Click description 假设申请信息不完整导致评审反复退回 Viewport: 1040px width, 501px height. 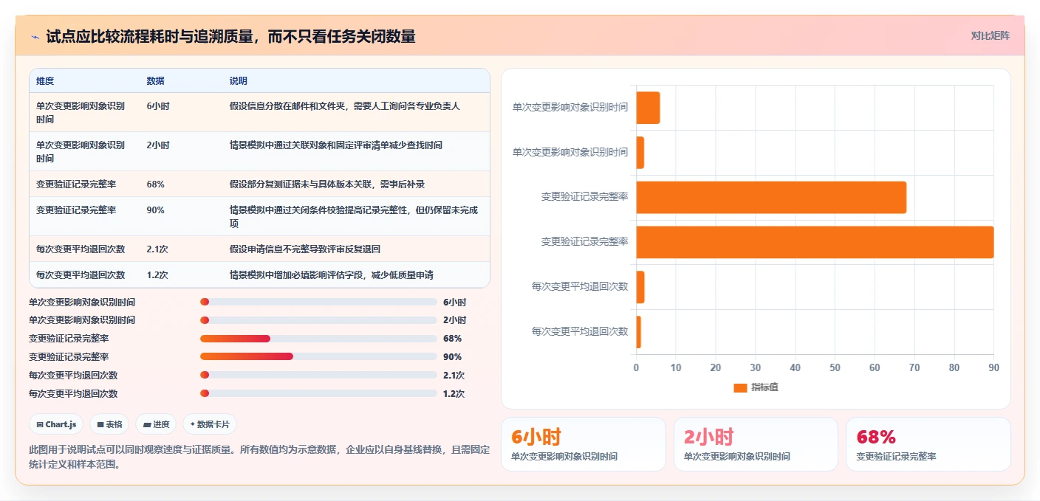pyautogui.click(x=305, y=249)
